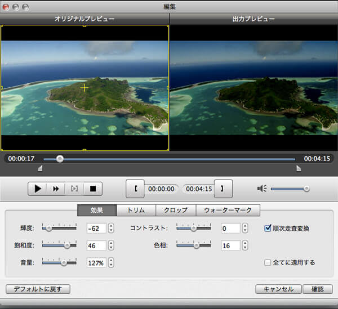Screen dimensions: 338x309
Task: Set trim end with right bracket icon
Action: 223,189
